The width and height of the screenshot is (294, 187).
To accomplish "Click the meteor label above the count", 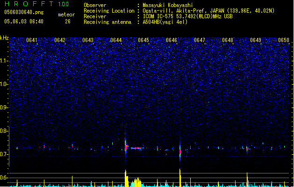I will click(x=66, y=14).
